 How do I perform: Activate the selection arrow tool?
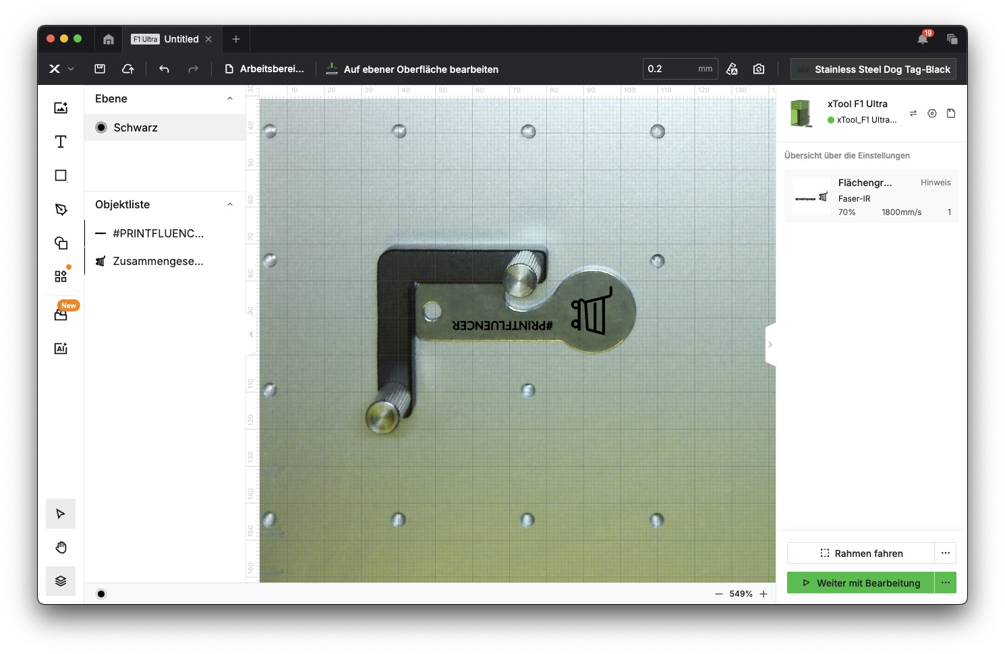tap(61, 514)
